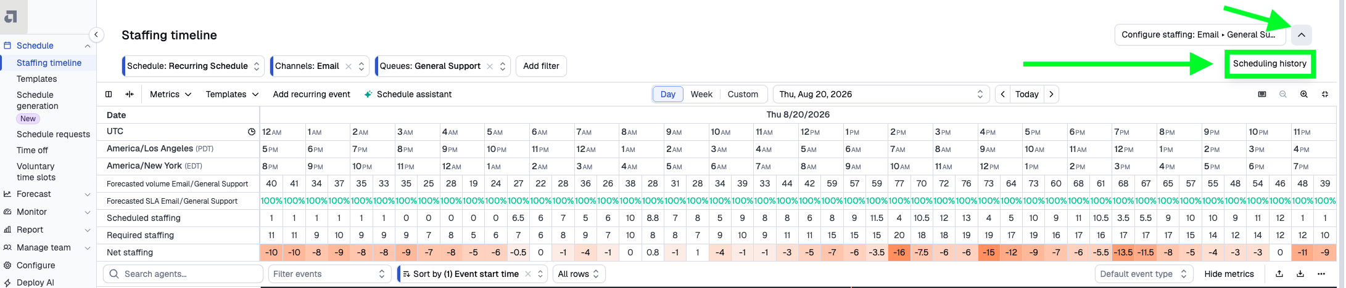1346x288 pixels.
Task: Switch view to Week
Action: point(701,94)
